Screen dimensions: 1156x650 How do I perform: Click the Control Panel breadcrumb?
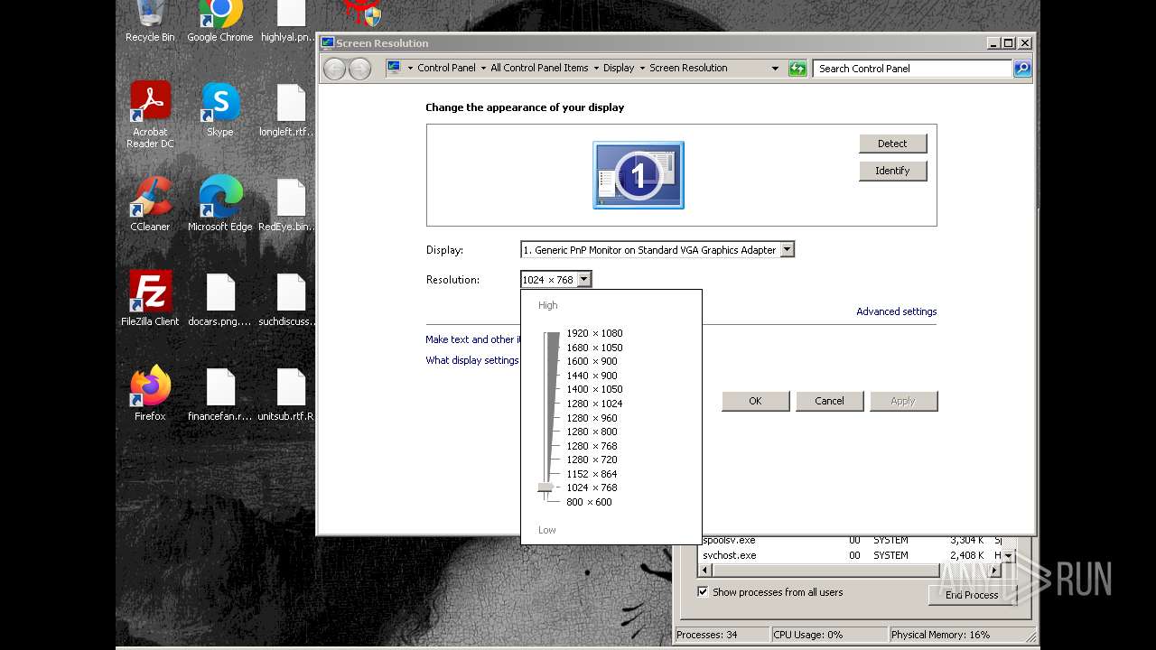click(x=446, y=68)
